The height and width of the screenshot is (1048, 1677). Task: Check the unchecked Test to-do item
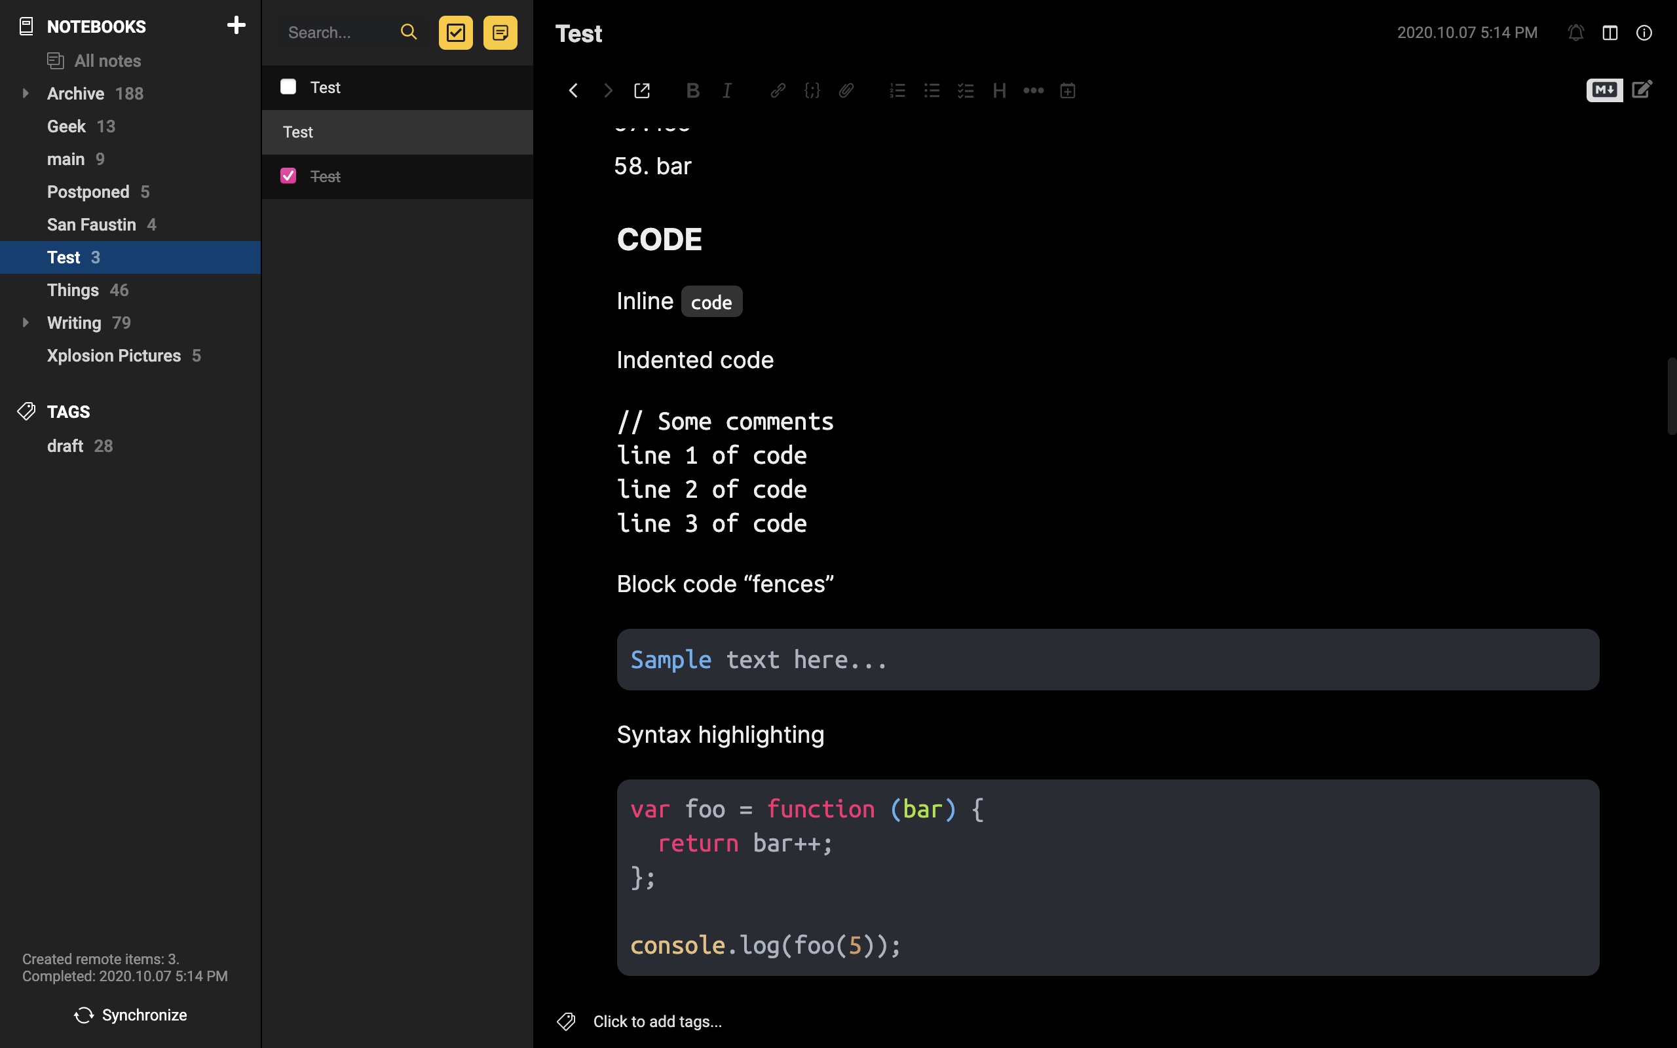pyautogui.click(x=288, y=86)
